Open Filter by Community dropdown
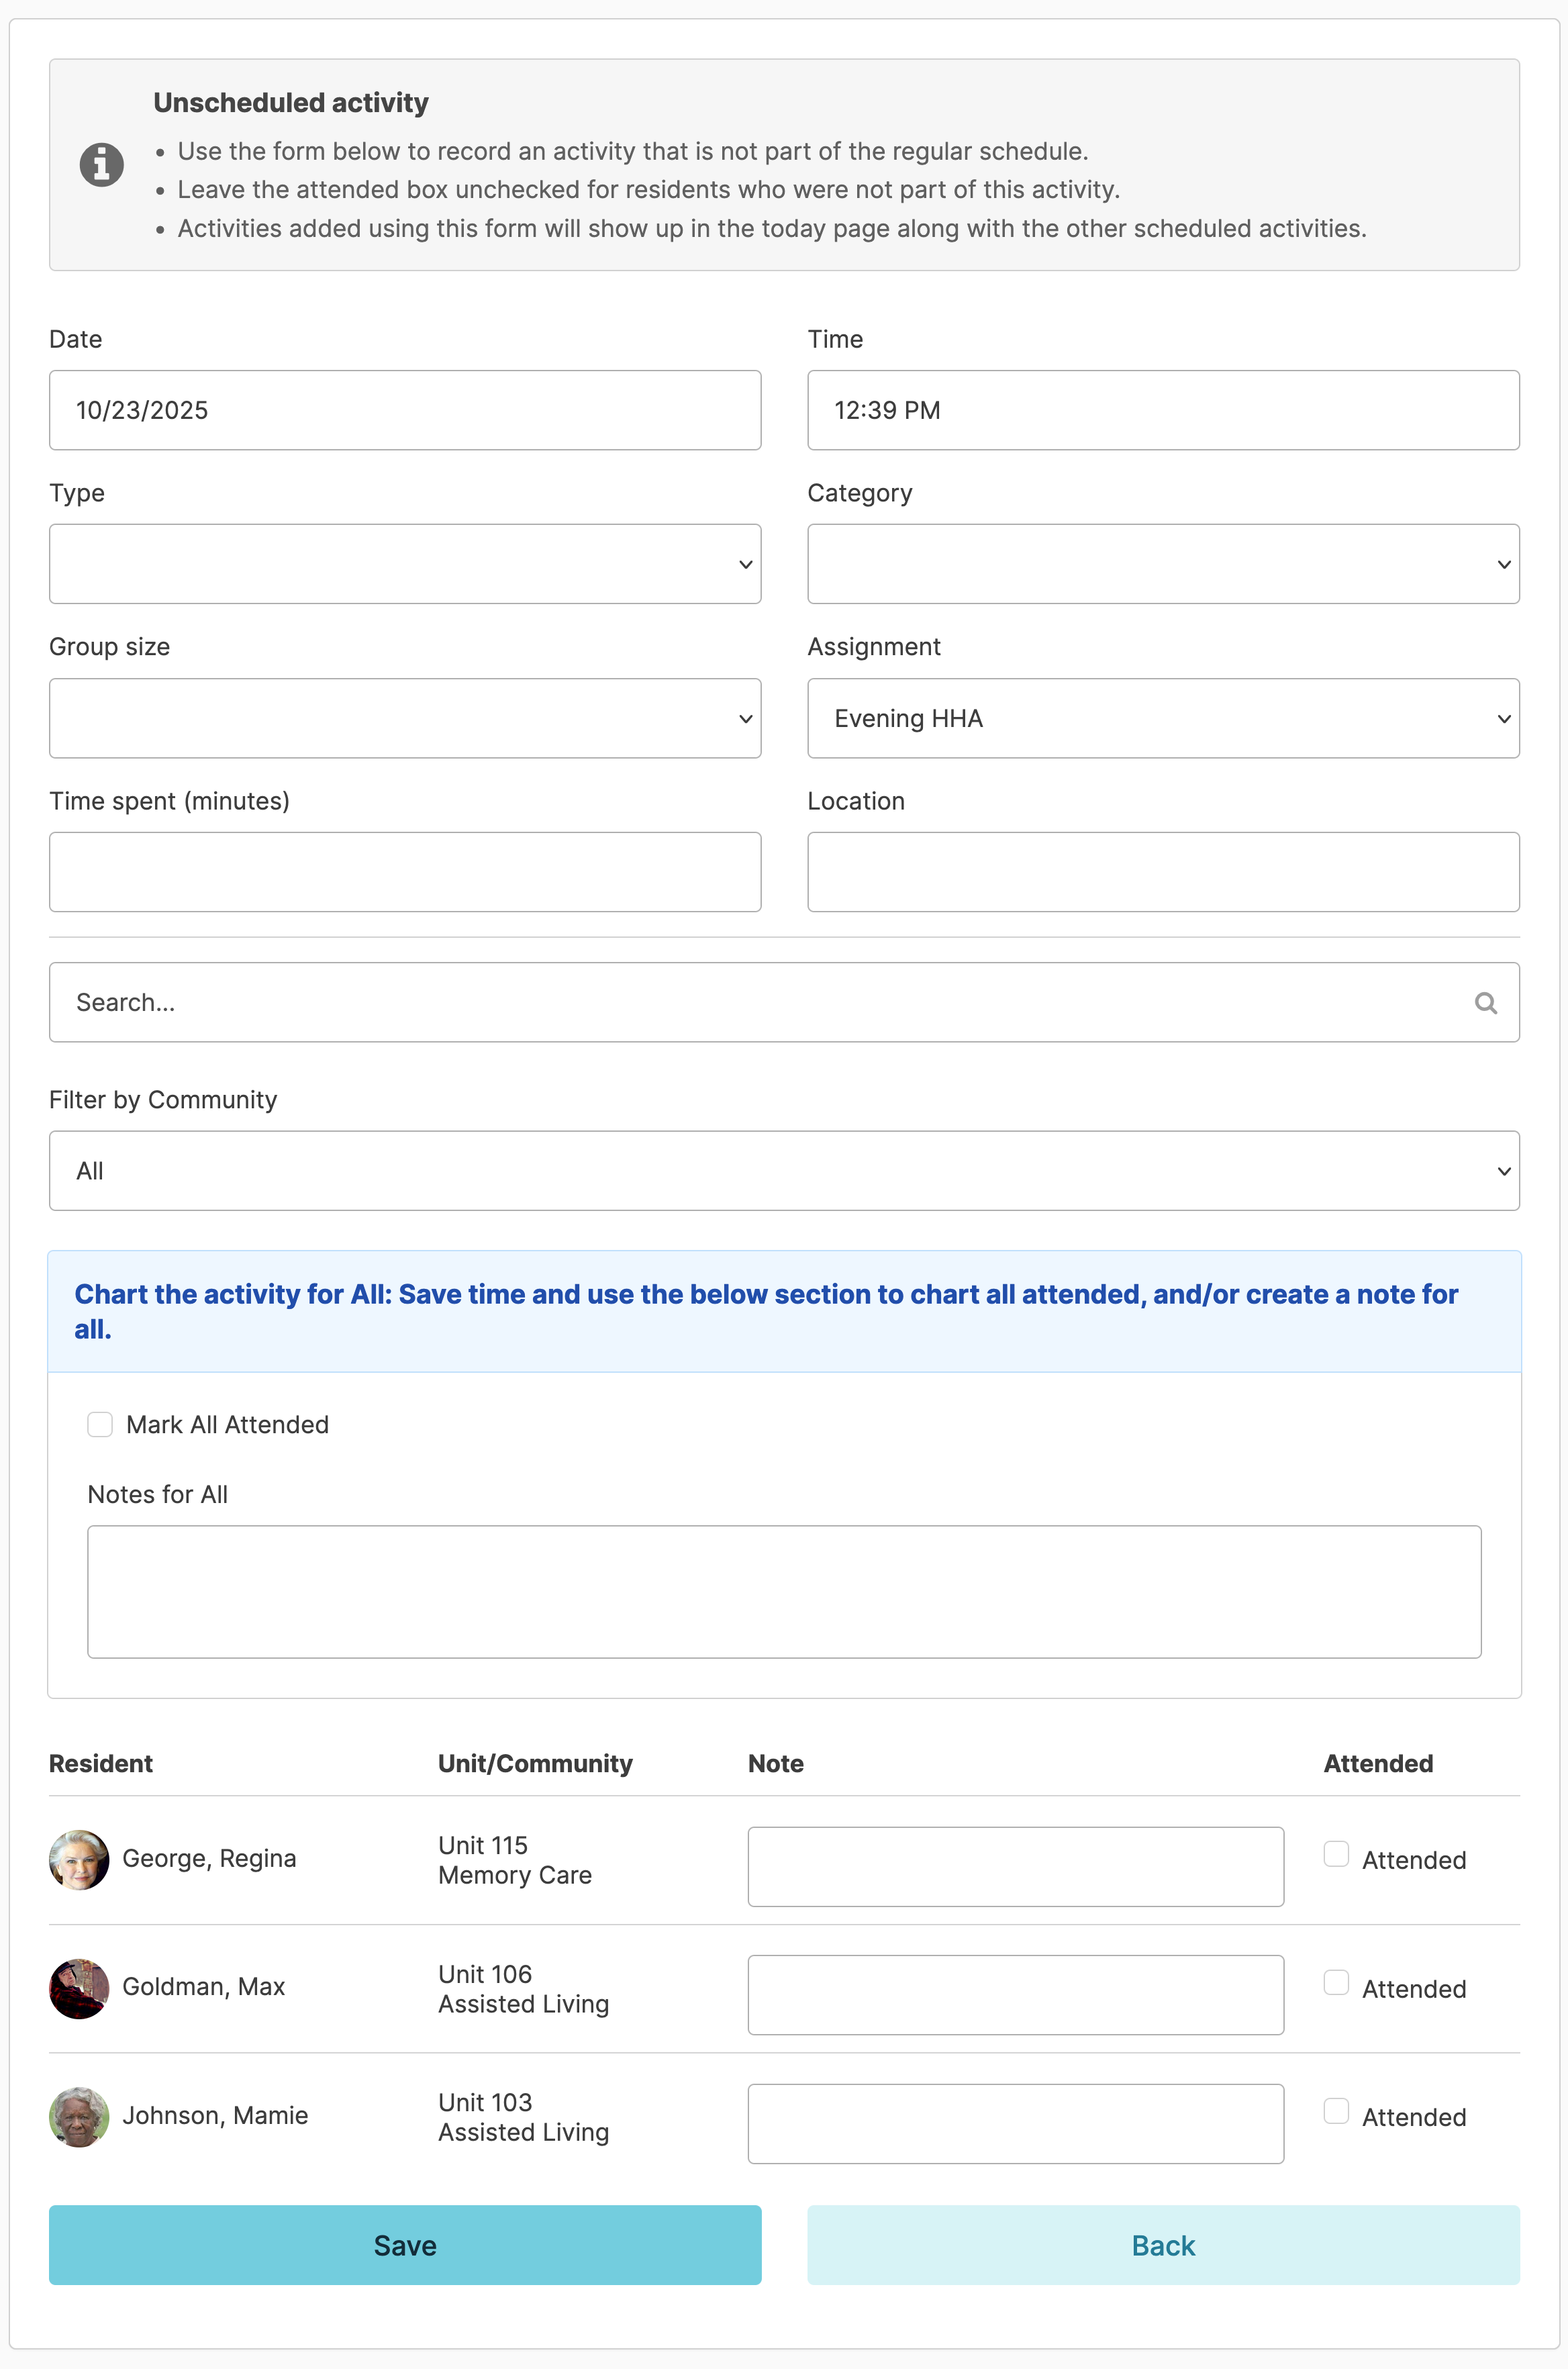 pyautogui.click(x=784, y=1171)
